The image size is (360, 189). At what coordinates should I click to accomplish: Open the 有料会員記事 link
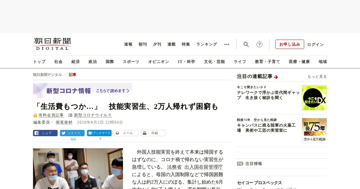click(x=51, y=115)
